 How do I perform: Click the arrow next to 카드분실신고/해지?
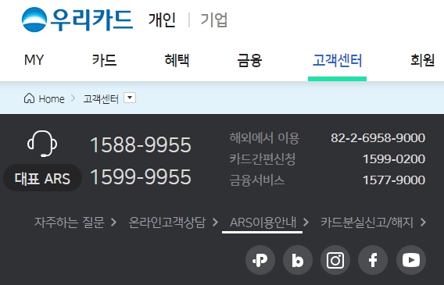click(423, 223)
